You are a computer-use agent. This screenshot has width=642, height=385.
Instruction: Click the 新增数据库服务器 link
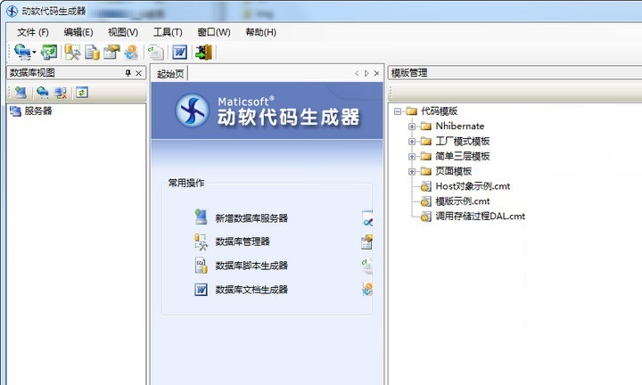pyautogui.click(x=251, y=218)
